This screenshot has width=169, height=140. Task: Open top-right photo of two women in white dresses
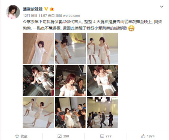[x=103, y=48]
